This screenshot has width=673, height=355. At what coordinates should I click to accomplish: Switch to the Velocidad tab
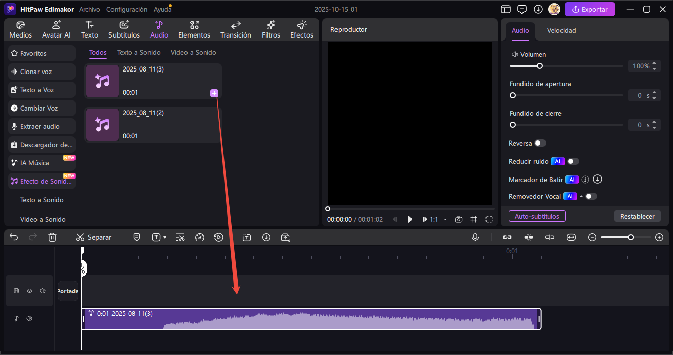click(x=561, y=30)
